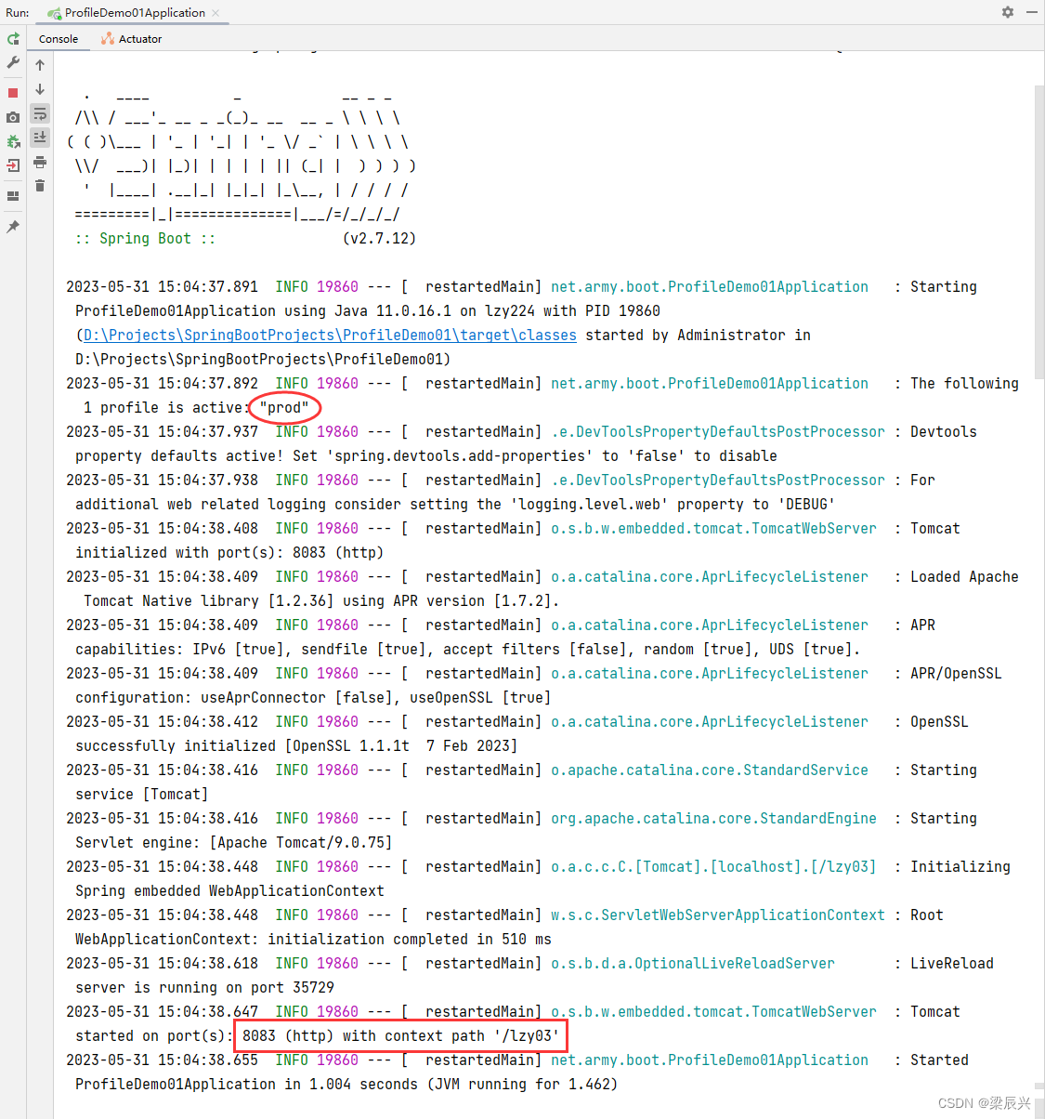The image size is (1045, 1119).
Task: Select the ProfileDemo01Application run tab
Action: [x=135, y=13]
